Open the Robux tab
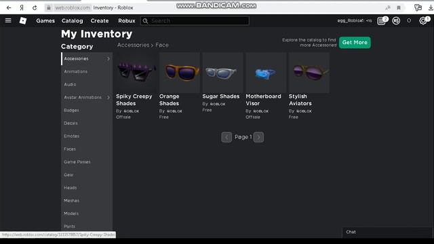The height and width of the screenshot is (244, 434). (127, 21)
